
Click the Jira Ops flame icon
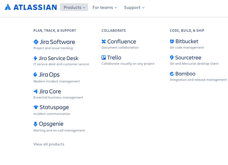tap(36, 75)
